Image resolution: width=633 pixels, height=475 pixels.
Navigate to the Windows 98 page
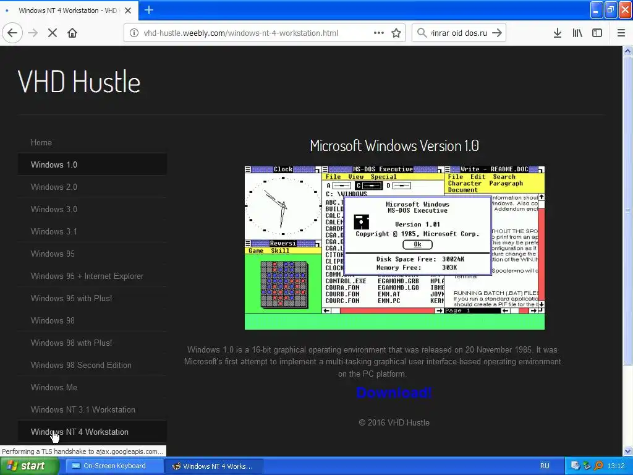[92, 320]
